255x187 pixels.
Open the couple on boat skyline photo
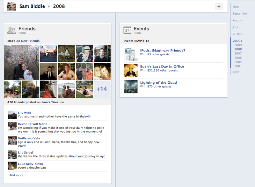click(67, 89)
